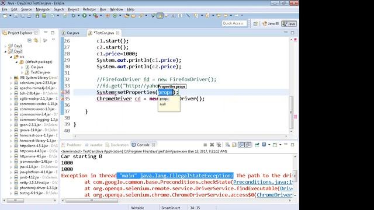Click the Run button in toolbar
The width and height of the screenshot is (374, 210).
(x=84, y=16)
